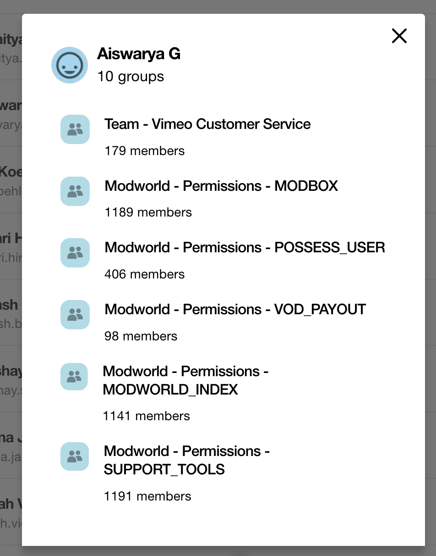Open Modworld - Permissions - SUPPORT_TOOLS group
436x556 pixels.
point(186,460)
